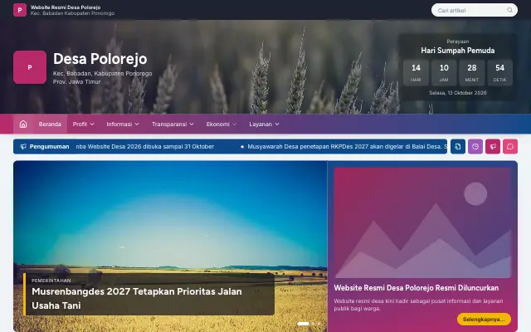Open Website Resmi Desa Polorejo Resmi Diluncurkan title

coord(417,288)
